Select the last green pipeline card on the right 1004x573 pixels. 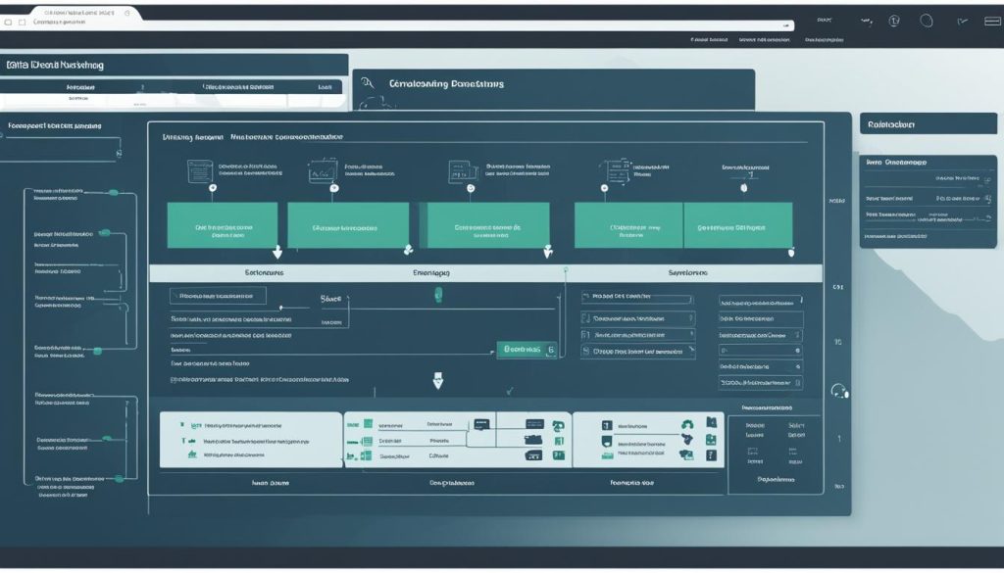(x=737, y=225)
